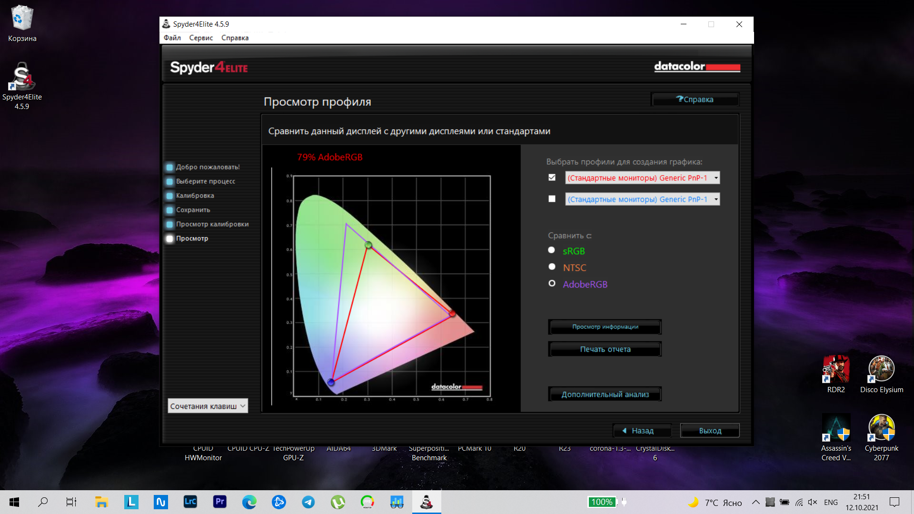Click the Выход exit button
This screenshot has width=914, height=514.
tap(710, 431)
